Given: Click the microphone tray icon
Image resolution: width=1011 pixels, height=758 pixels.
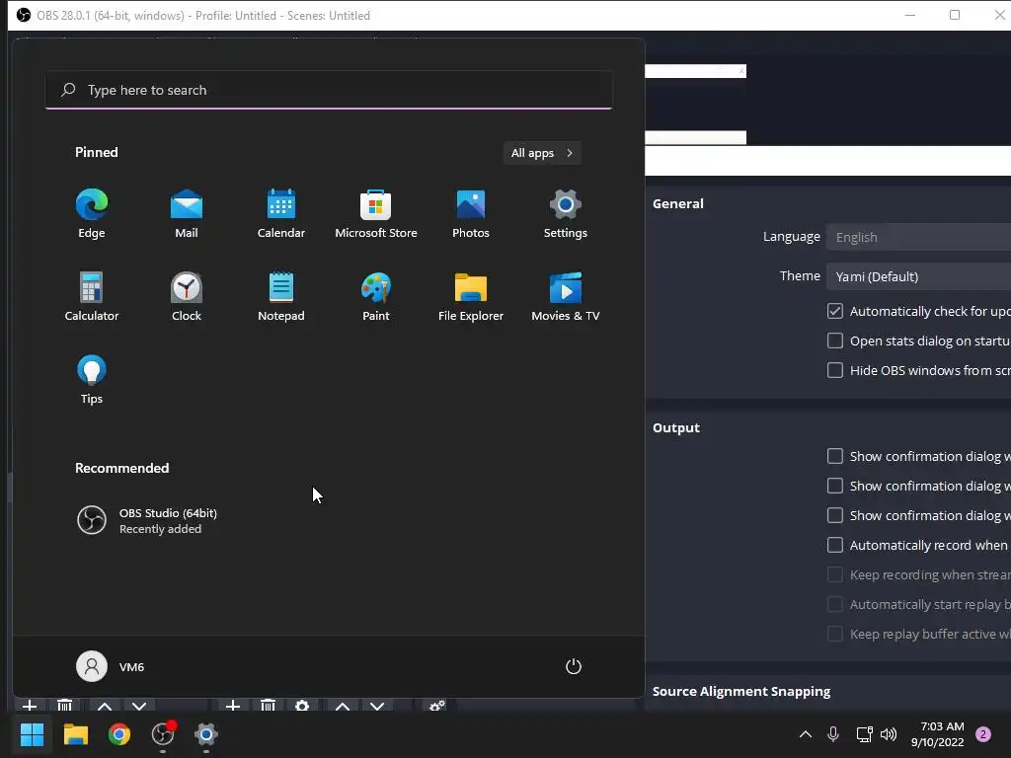Looking at the screenshot, I should (833, 734).
